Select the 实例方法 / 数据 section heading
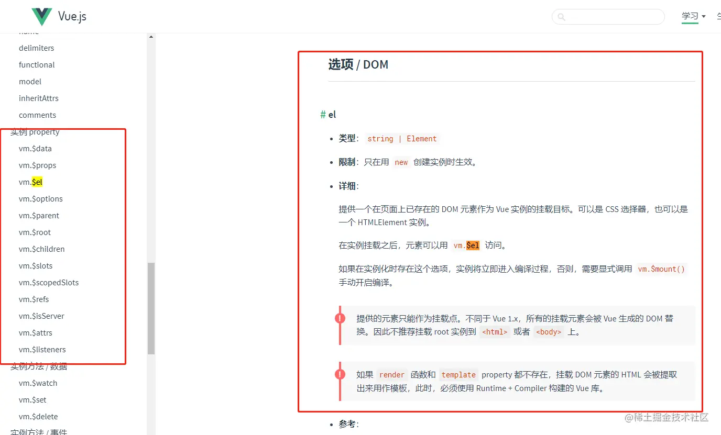The width and height of the screenshot is (721, 435). click(x=39, y=366)
